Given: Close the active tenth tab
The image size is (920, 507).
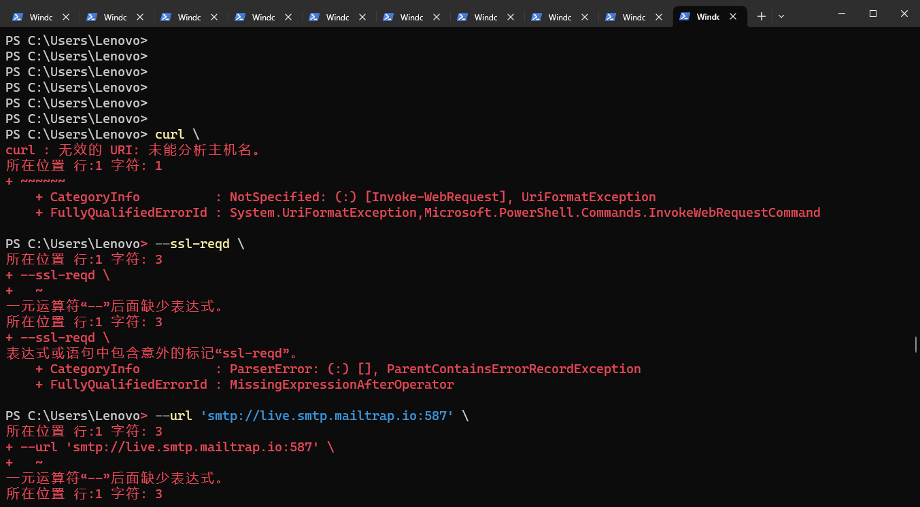Looking at the screenshot, I should coord(733,17).
